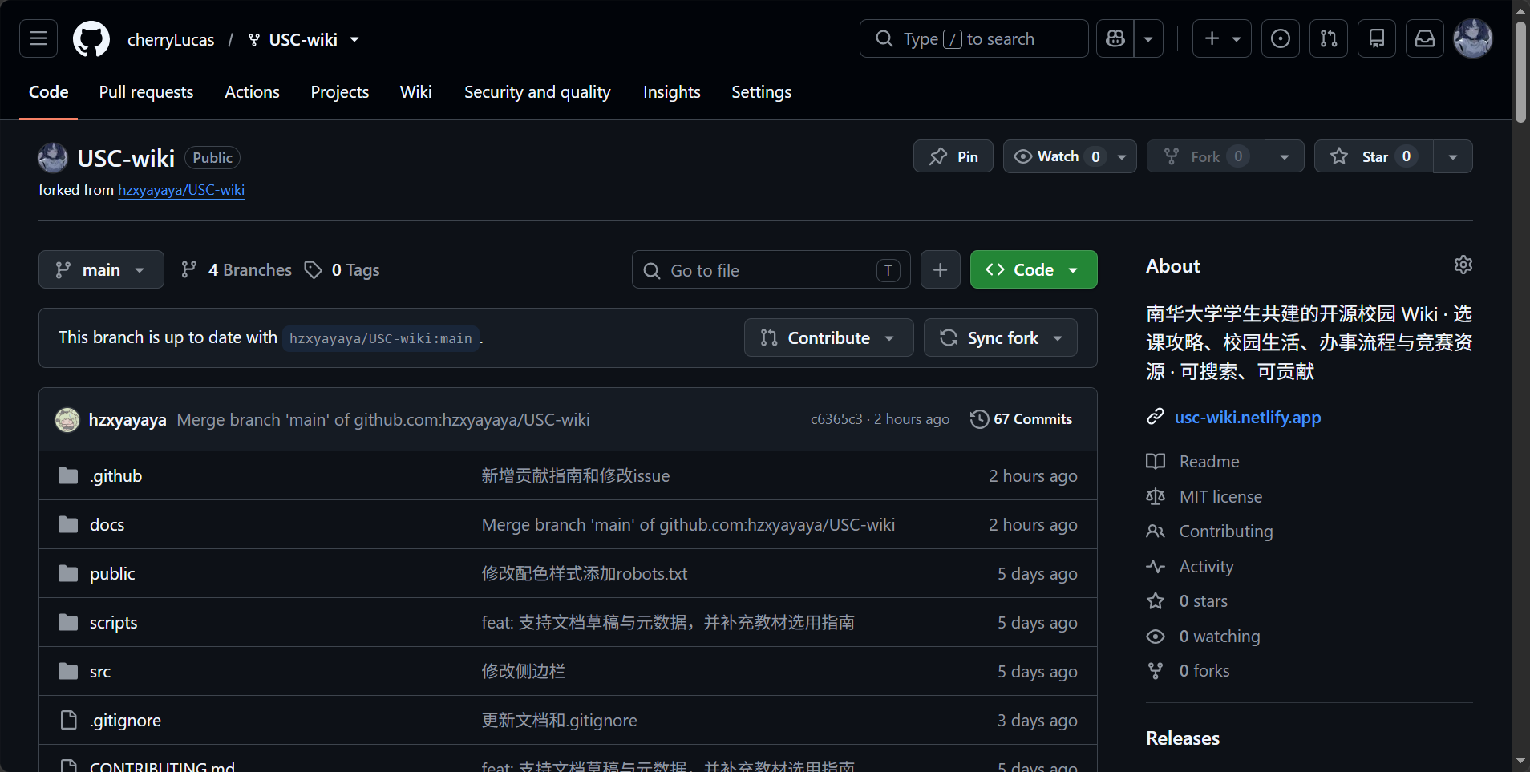The height and width of the screenshot is (772, 1530).
Task: Open the Watch notifications dropdown
Action: coord(1070,156)
